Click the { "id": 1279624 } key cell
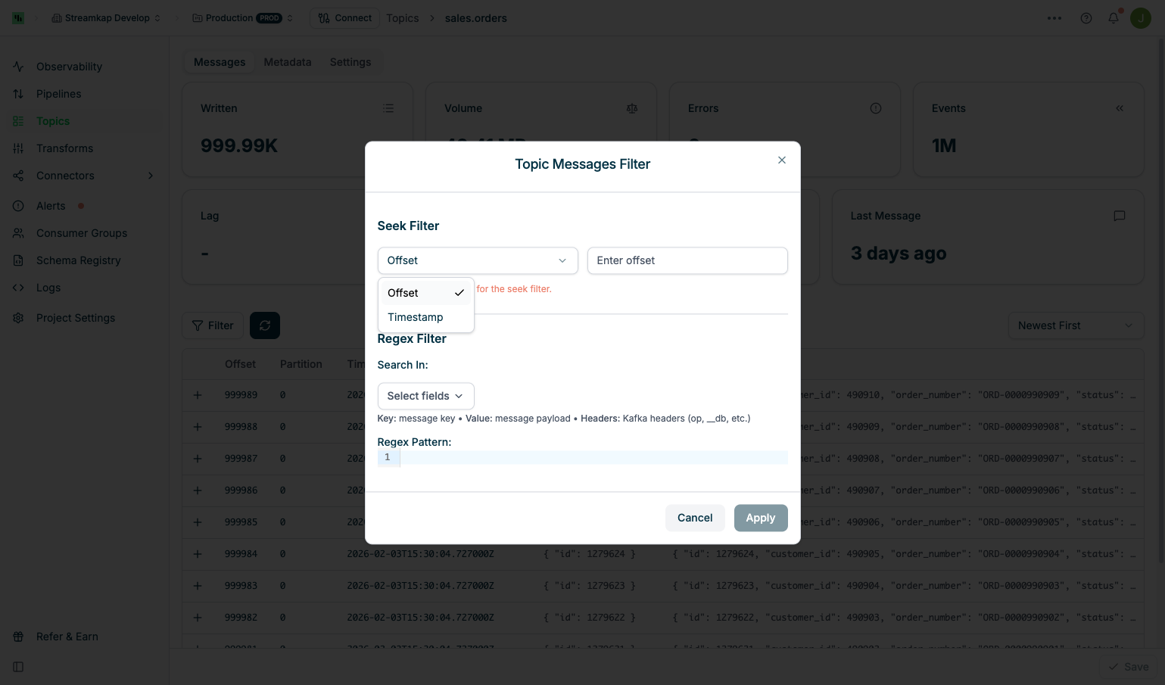Screen dimensions: 1165x685 tap(590, 554)
